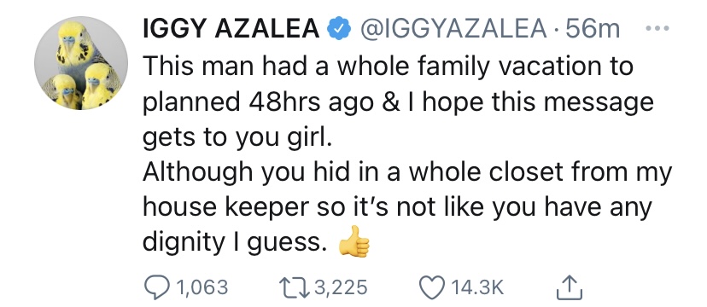The image size is (707, 307).
Task: Click the first line mentioning family vacation
Action: click(389, 67)
